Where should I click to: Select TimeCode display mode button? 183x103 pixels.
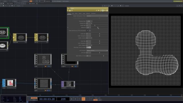(x=34, y=98)
